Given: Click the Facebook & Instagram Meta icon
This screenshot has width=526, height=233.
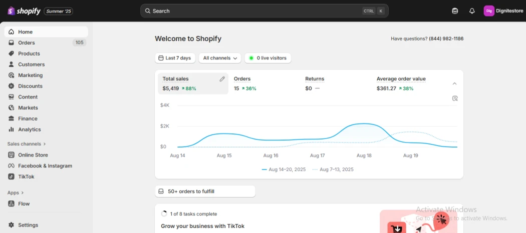Looking at the screenshot, I should pyautogui.click(x=12, y=165).
